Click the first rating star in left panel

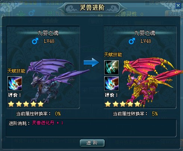click(11, 104)
